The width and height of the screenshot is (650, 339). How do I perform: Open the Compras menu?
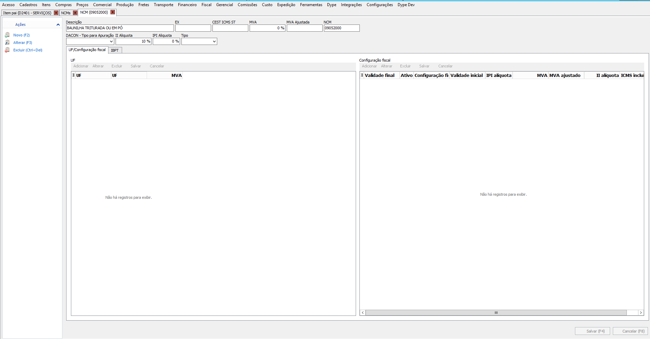tap(63, 5)
